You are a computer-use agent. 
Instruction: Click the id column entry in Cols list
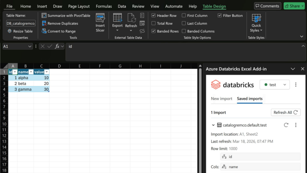[x=260, y=156]
